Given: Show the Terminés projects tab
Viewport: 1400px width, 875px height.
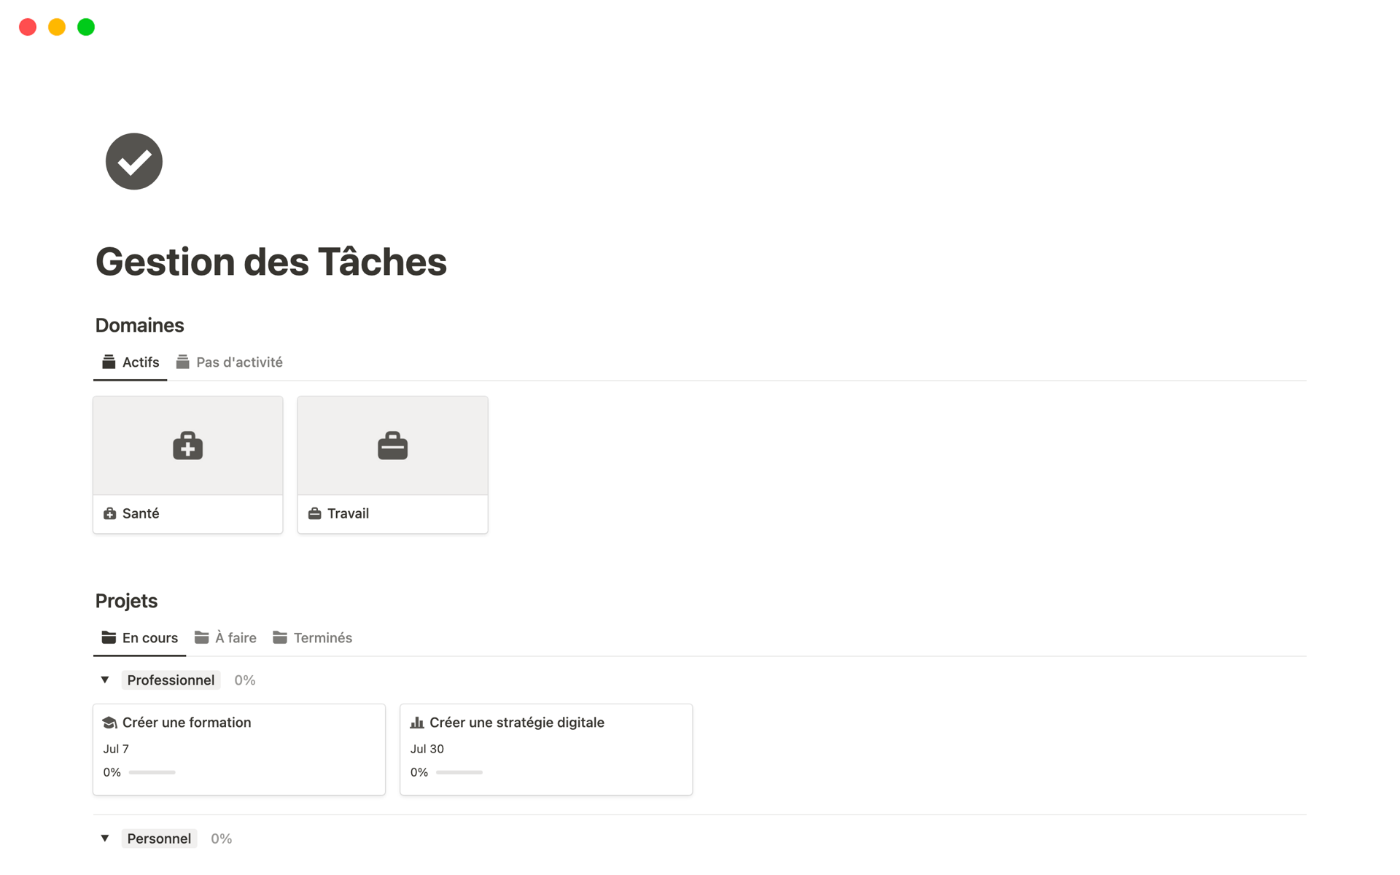Looking at the screenshot, I should point(314,638).
